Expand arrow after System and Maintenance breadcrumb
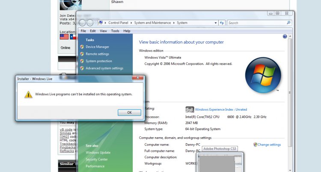 174,23
